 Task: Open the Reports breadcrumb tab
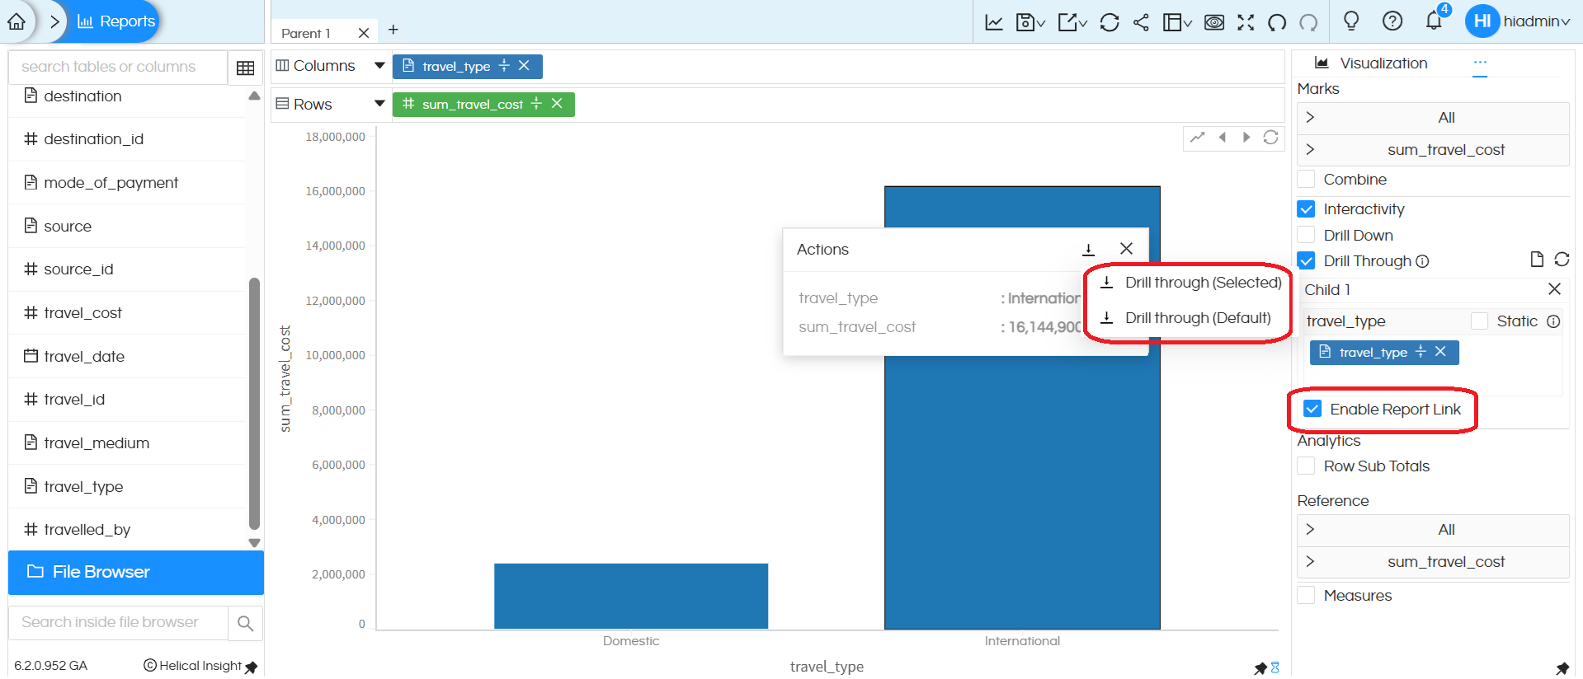tap(115, 21)
